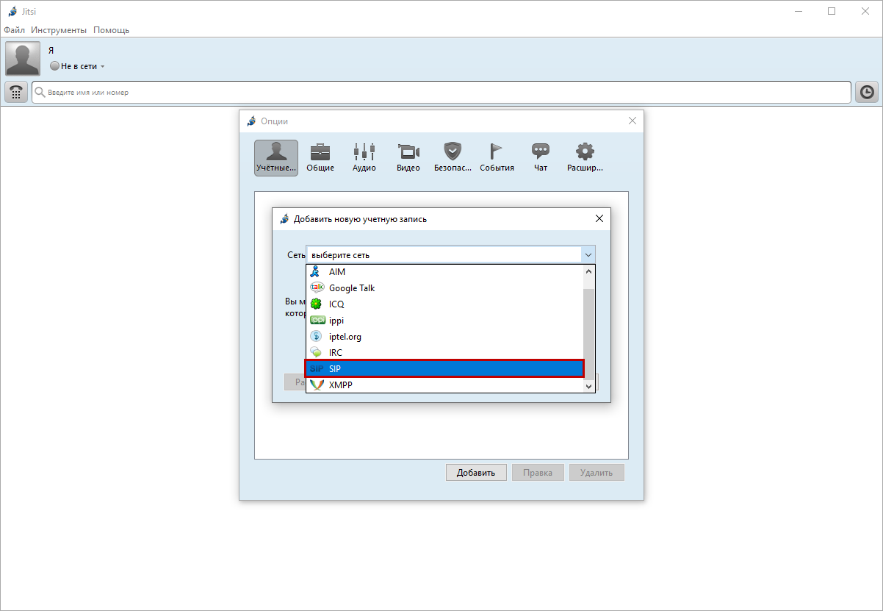The height and width of the screenshot is (611, 883).
Task: Open the Чат settings tab
Action: coord(541,158)
